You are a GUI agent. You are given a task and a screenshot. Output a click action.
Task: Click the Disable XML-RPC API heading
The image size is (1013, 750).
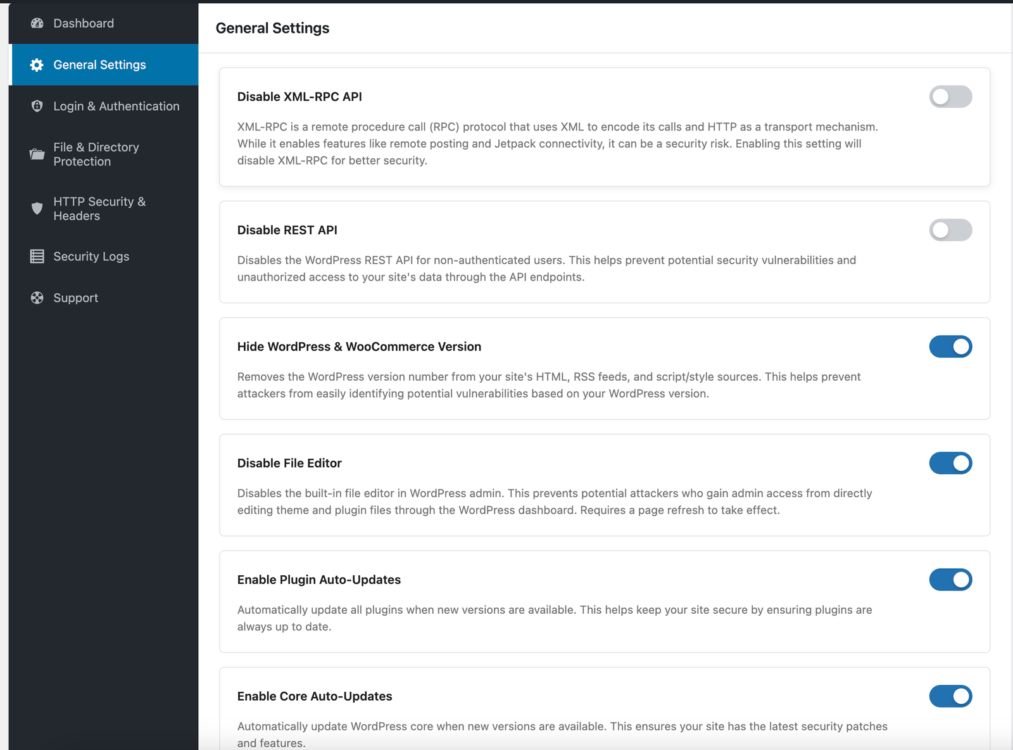click(299, 97)
